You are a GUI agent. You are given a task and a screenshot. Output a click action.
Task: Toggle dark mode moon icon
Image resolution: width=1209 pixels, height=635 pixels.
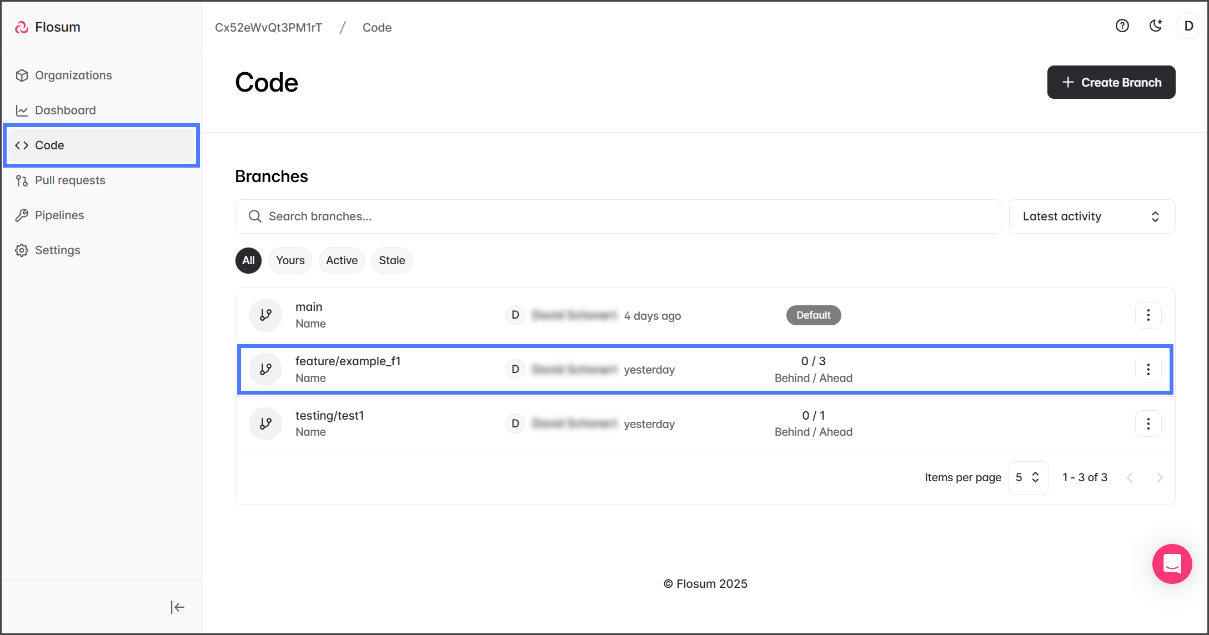pos(1156,26)
